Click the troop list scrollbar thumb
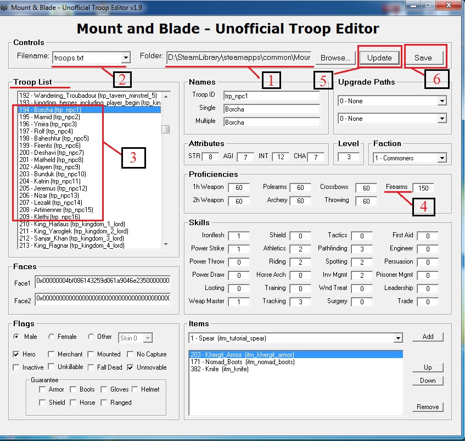Image resolution: width=465 pixels, height=441 pixels. coord(166,129)
